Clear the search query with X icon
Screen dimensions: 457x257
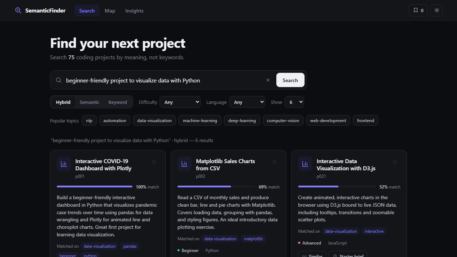tap(268, 80)
